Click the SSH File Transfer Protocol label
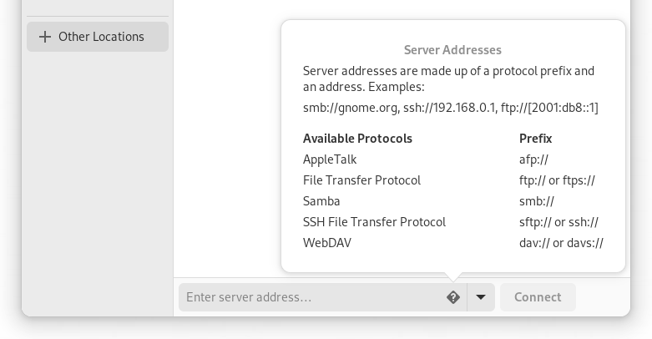This screenshot has width=652, height=339. tap(374, 222)
